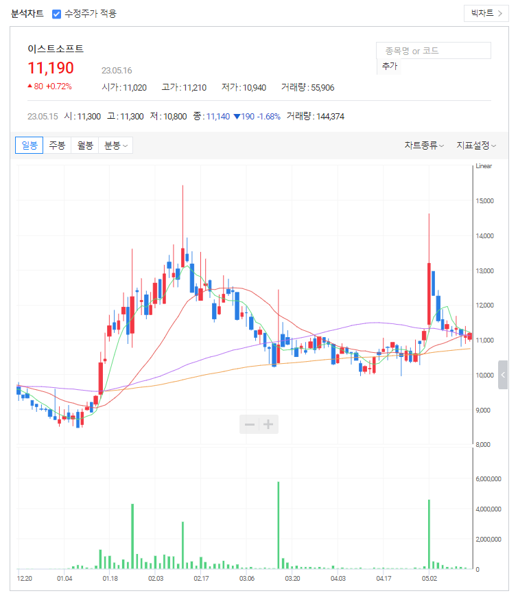Open the 지표설정 indicator settings dropdown
This screenshot has height=600, width=518.
[x=476, y=146]
